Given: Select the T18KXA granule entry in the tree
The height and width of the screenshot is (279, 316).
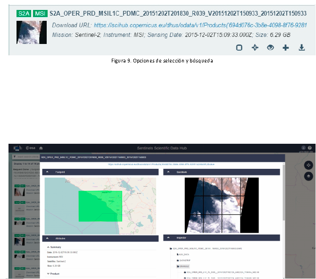Looking at the screenshot, I should click(221, 272).
